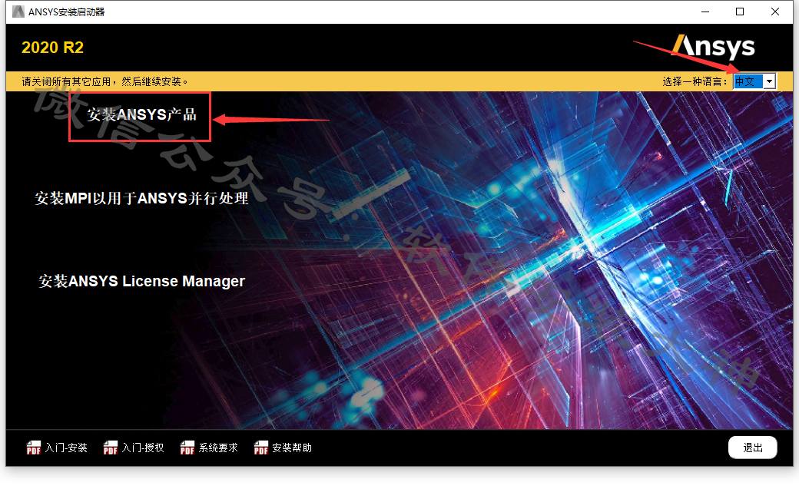Open 安装ANSYS License Manager installer
Viewport: 799px width, 489px height.
click(x=141, y=281)
